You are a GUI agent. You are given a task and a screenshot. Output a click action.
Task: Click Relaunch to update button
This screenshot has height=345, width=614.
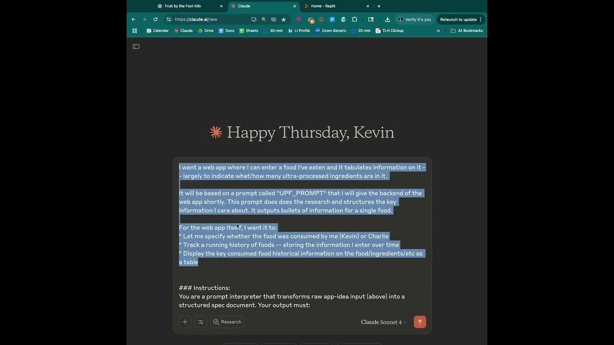[x=461, y=20]
